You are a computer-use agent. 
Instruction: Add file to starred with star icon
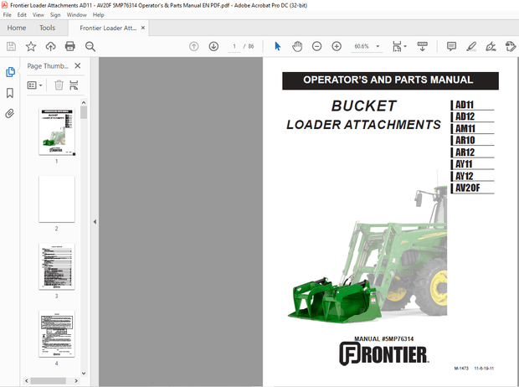point(31,46)
